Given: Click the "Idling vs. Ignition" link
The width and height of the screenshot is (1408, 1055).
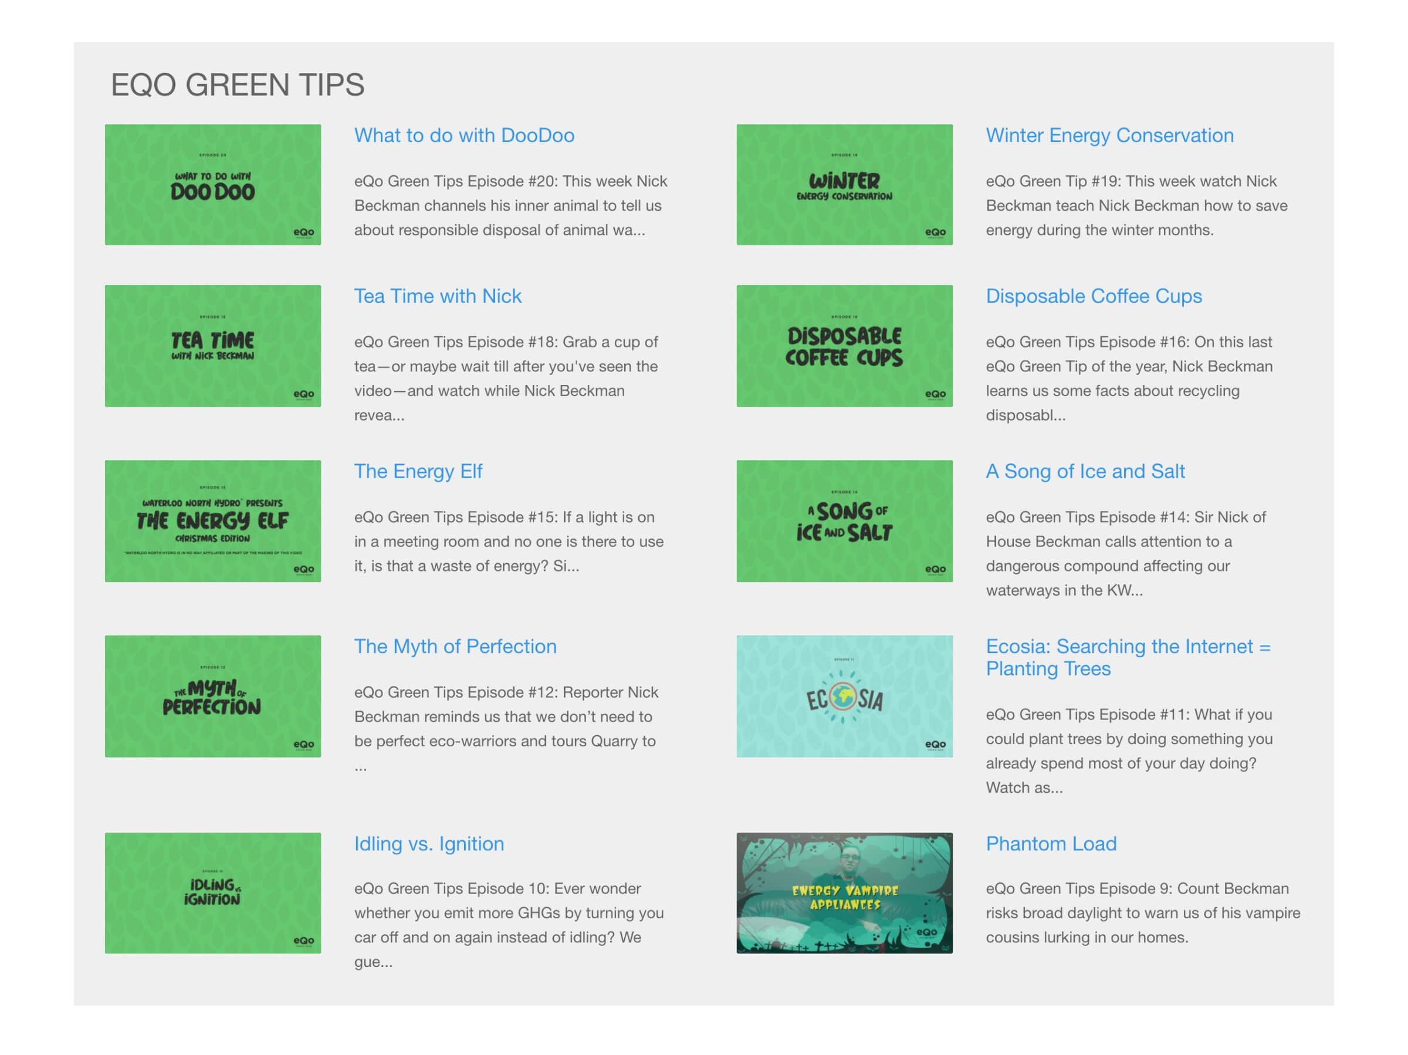Looking at the screenshot, I should pyautogui.click(x=429, y=844).
